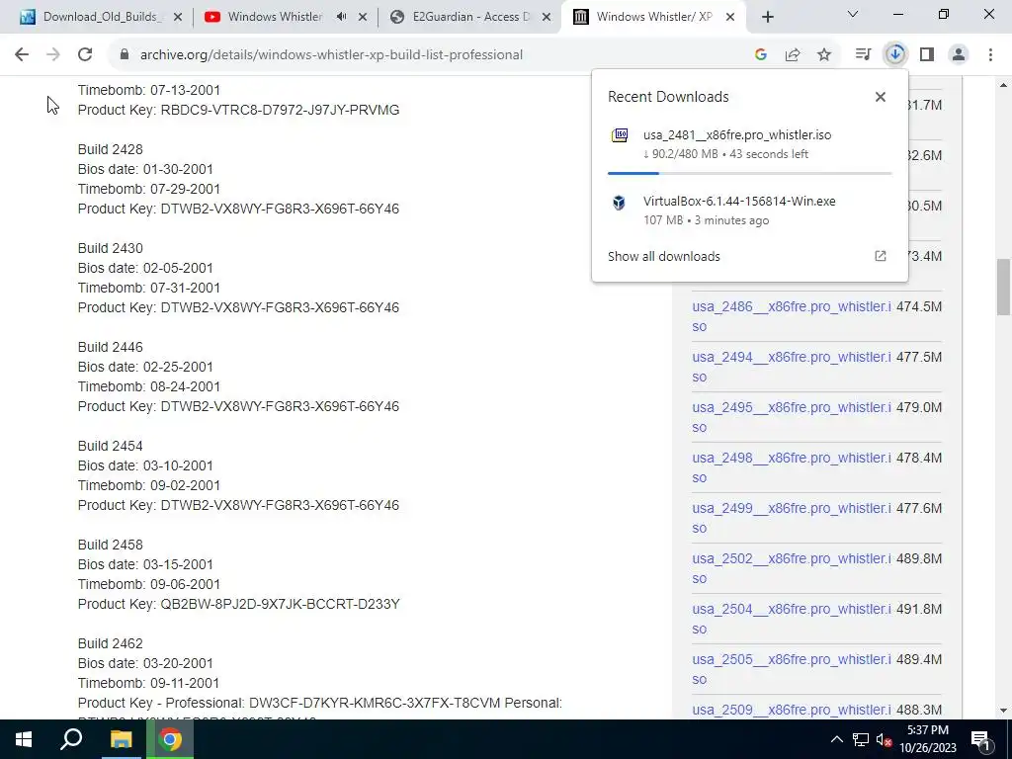Share this page icon

(793, 55)
